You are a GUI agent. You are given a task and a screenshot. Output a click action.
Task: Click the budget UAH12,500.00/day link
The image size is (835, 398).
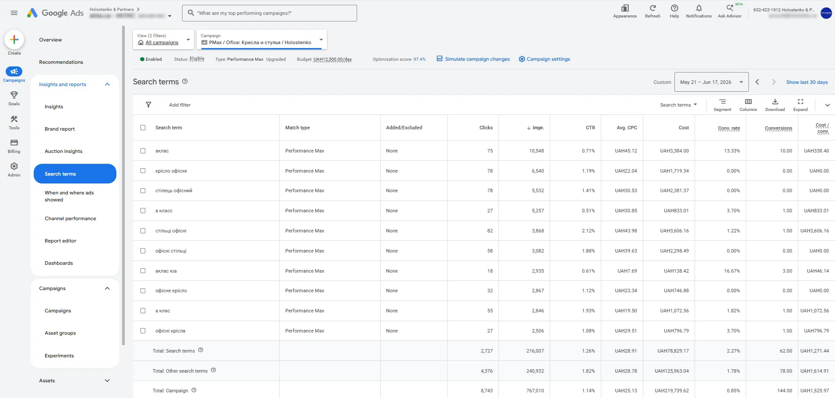point(333,59)
